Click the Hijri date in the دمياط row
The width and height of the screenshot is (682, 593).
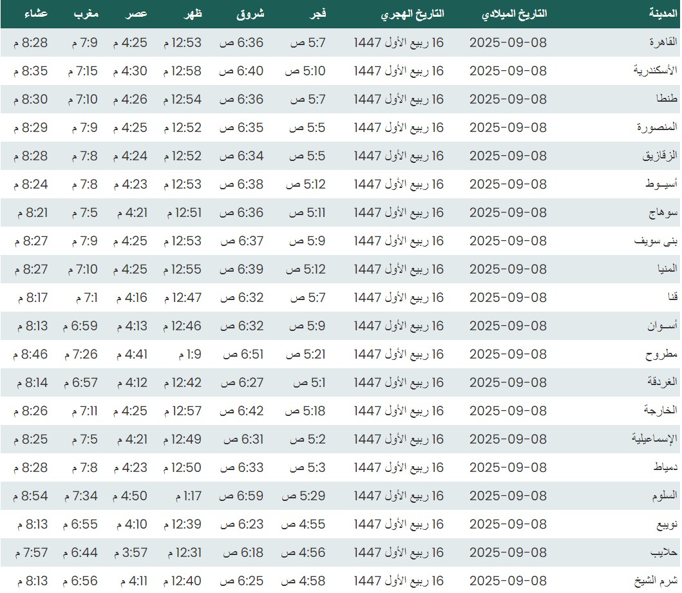click(399, 467)
